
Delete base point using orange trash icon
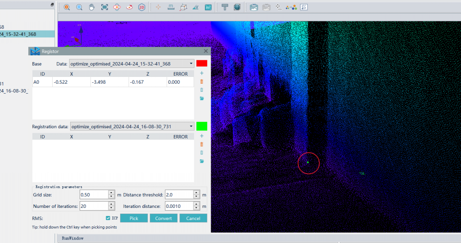pos(202,81)
